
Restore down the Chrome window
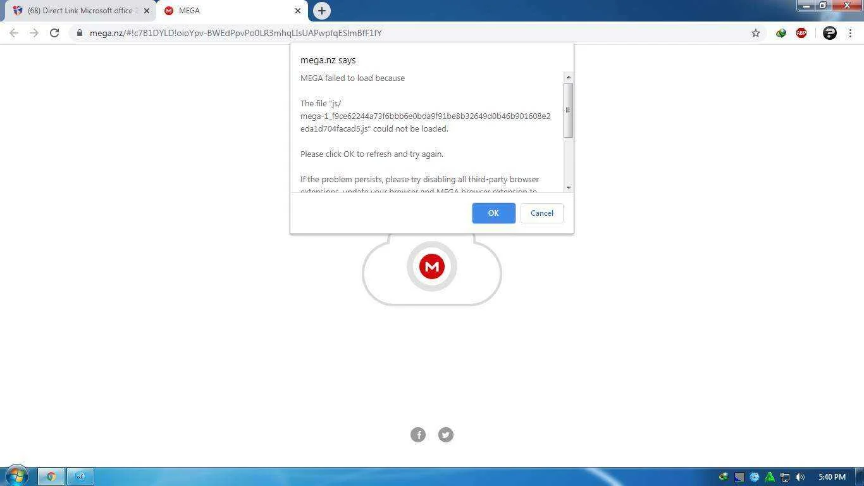824,6
